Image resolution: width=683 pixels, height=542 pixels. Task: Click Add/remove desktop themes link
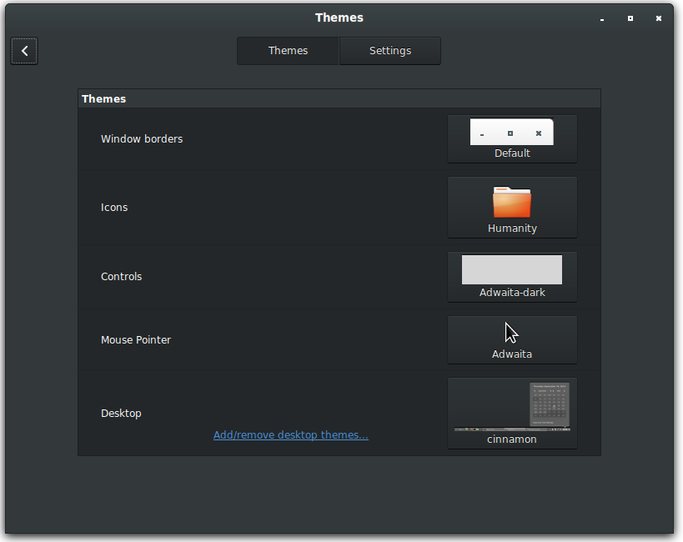pos(290,434)
